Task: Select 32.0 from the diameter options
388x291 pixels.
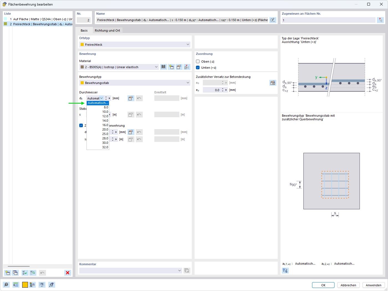Action: coord(98,147)
